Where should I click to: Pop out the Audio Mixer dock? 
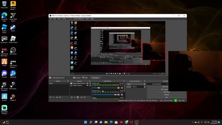[x=124, y=81]
